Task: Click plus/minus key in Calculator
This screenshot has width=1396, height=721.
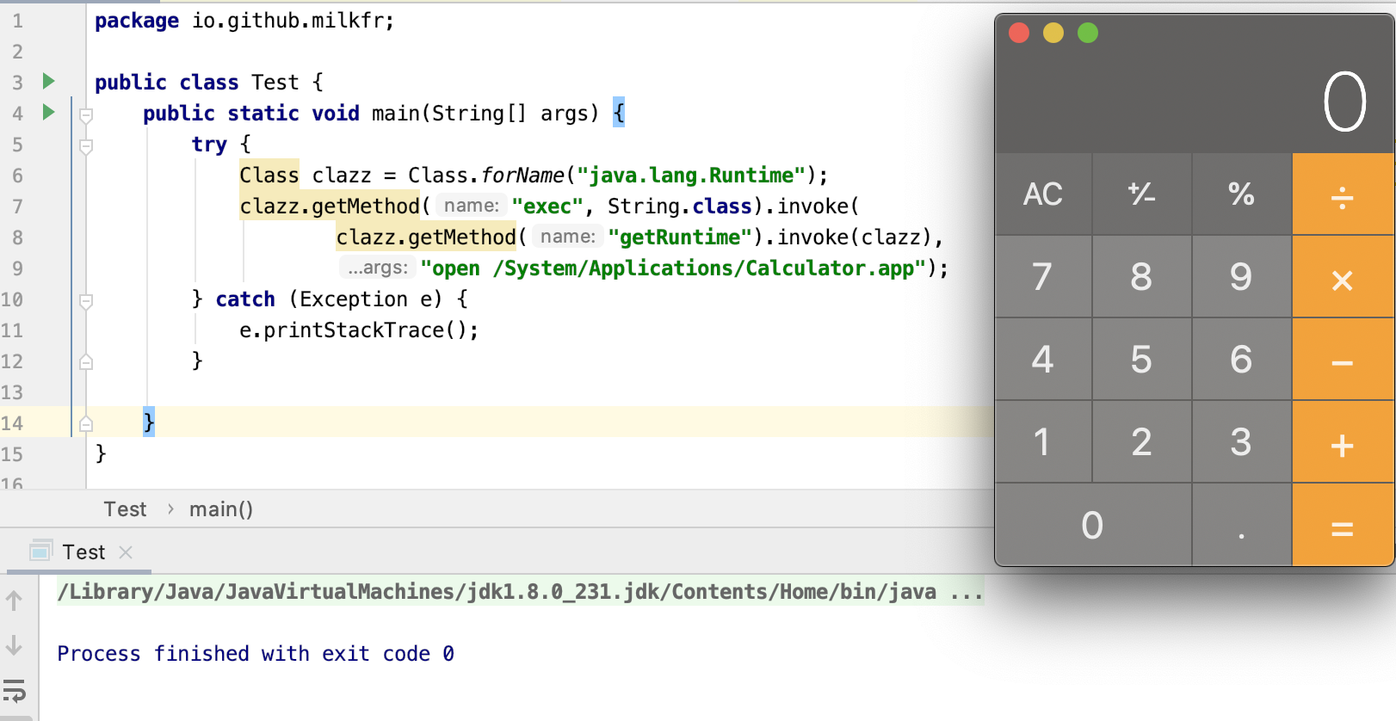Action: pyautogui.click(x=1142, y=194)
